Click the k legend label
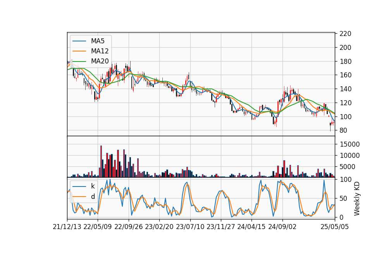372x267 pixels. click(x=93, y=186)
